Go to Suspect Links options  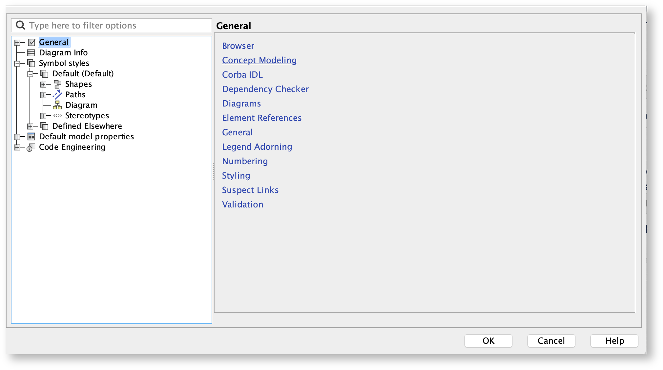(250, 190)
